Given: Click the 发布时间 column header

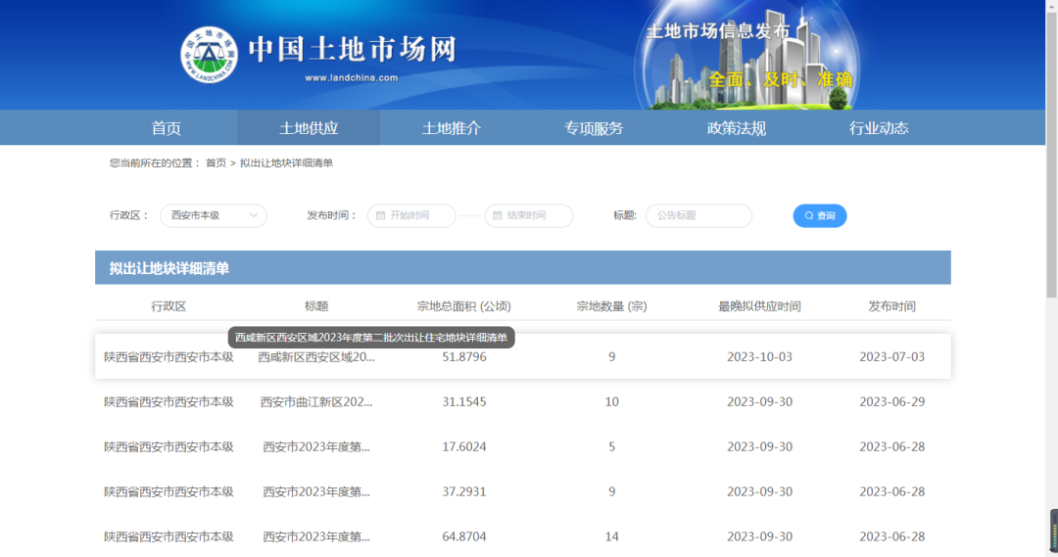Looking at the screenshot, I should [892, 306].
